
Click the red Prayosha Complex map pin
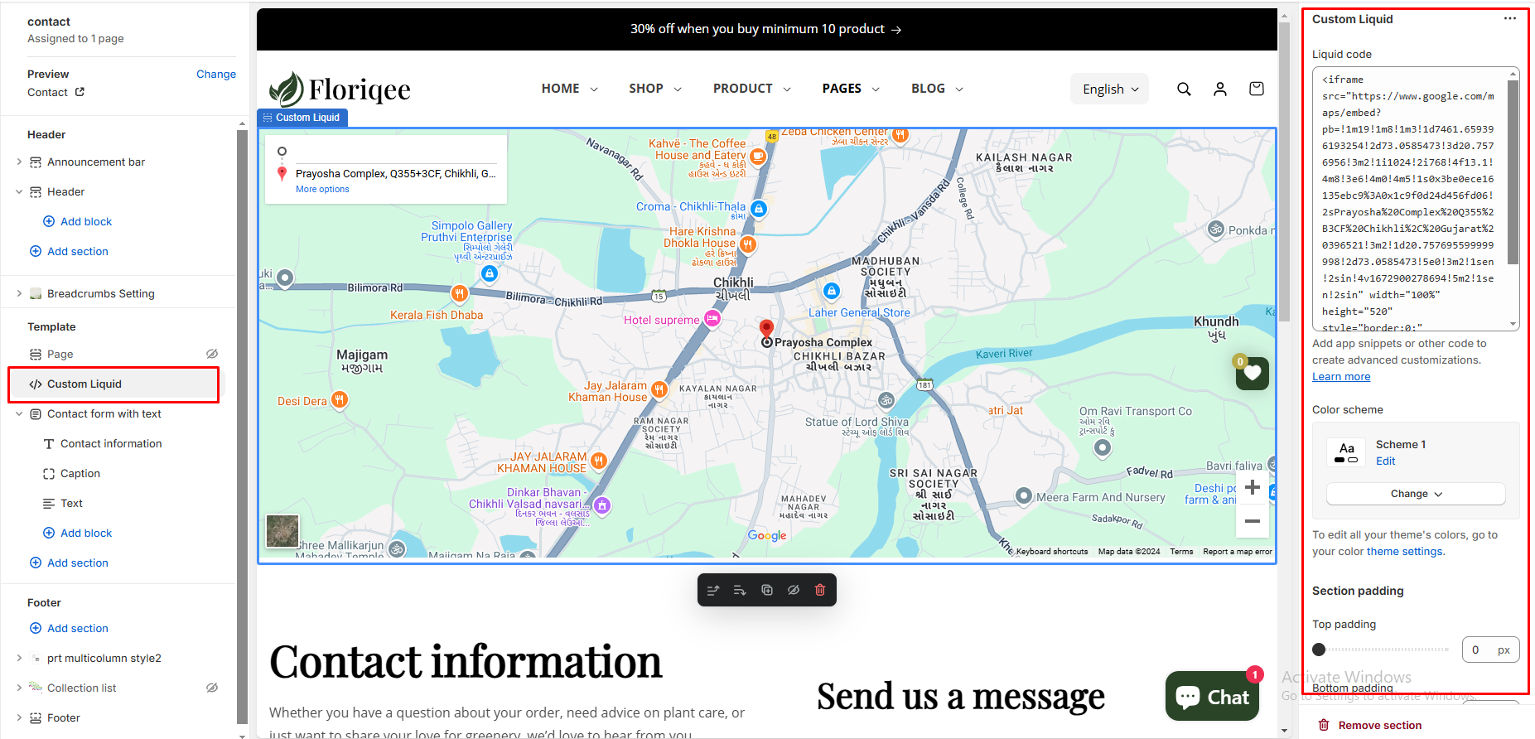click(767, 329)
